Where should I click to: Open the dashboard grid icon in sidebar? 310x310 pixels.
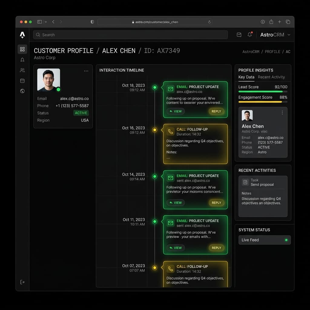[22, 49]
